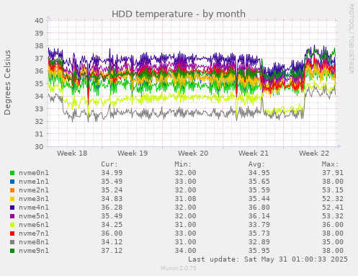
Task: Click the Munin 2.0.75 version text
Action: (x=179, y=268)
